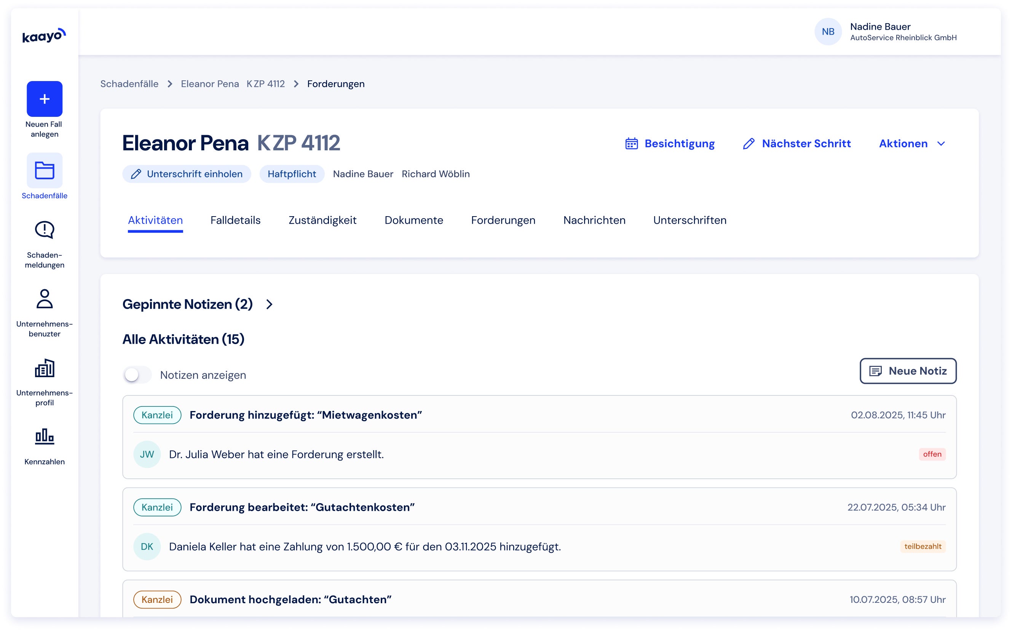The width and height of the screenshot is (1012, 631).
Task: Open the Unterschriften tab
Action: click(690, 220)
